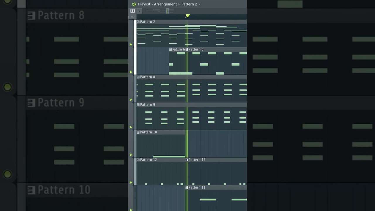Screen dimensions: 375x211
Task: Mute the track containing Pattern 10
Action: tap(131, 155)
